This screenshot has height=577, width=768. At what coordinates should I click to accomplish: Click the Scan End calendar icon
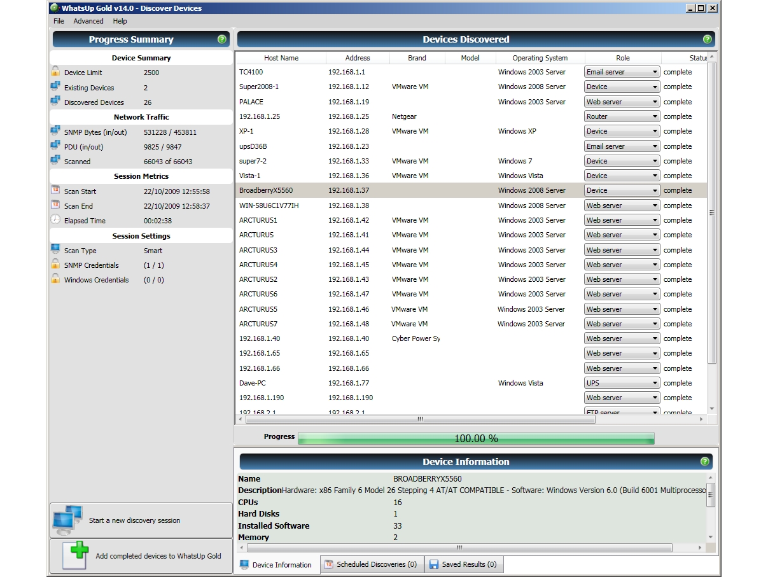(x=55, y=205)
